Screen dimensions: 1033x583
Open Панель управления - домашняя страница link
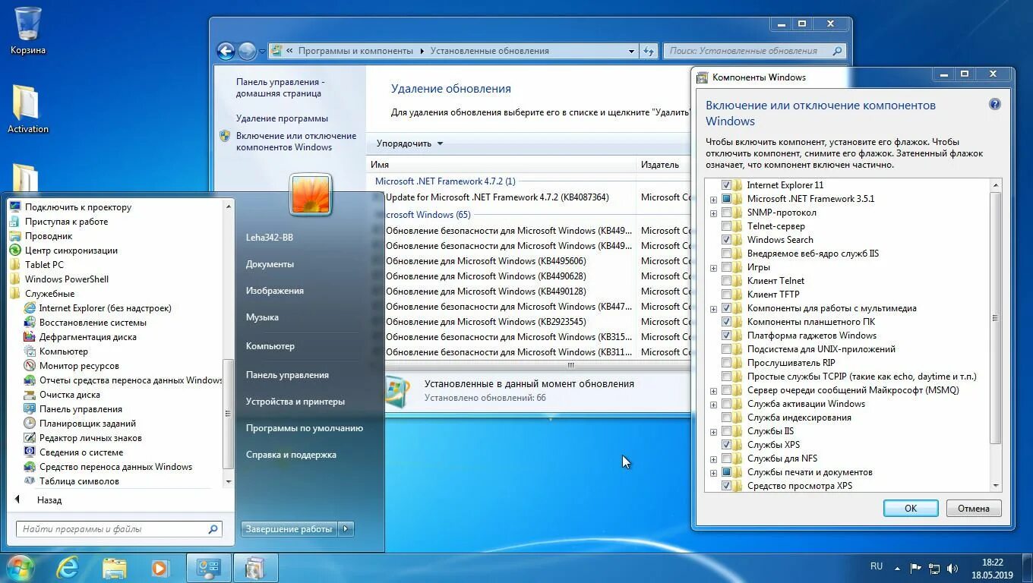click(280, 87)
